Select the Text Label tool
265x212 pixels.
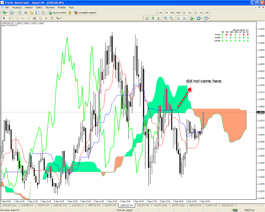click(52, 18)
